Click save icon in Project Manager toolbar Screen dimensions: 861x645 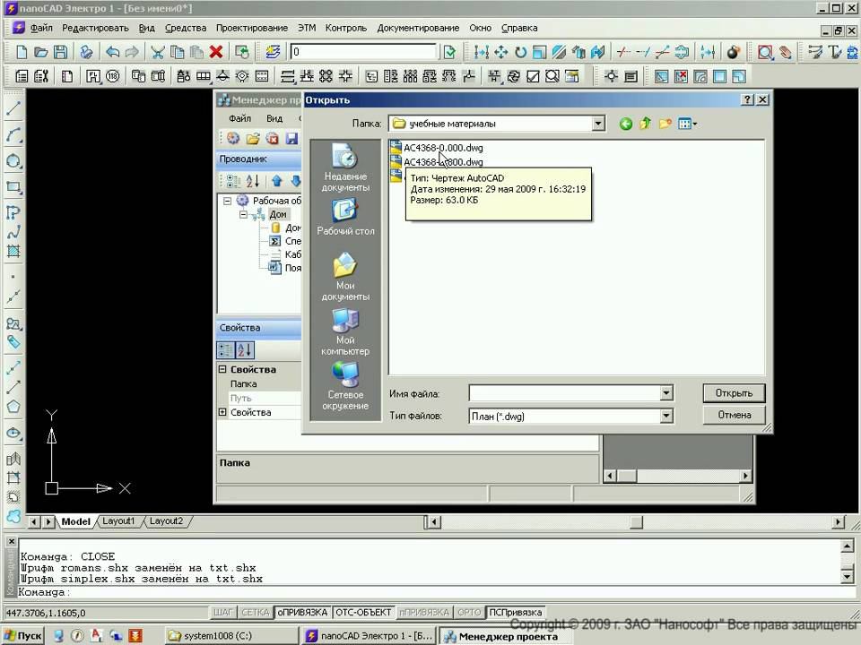[x=291, y=138]
